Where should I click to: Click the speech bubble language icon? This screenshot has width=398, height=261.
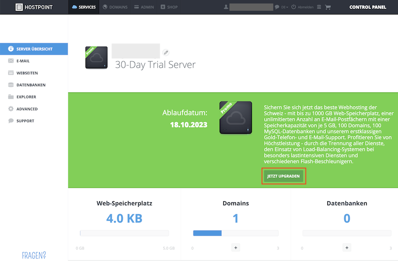click(x=277, y=7)
